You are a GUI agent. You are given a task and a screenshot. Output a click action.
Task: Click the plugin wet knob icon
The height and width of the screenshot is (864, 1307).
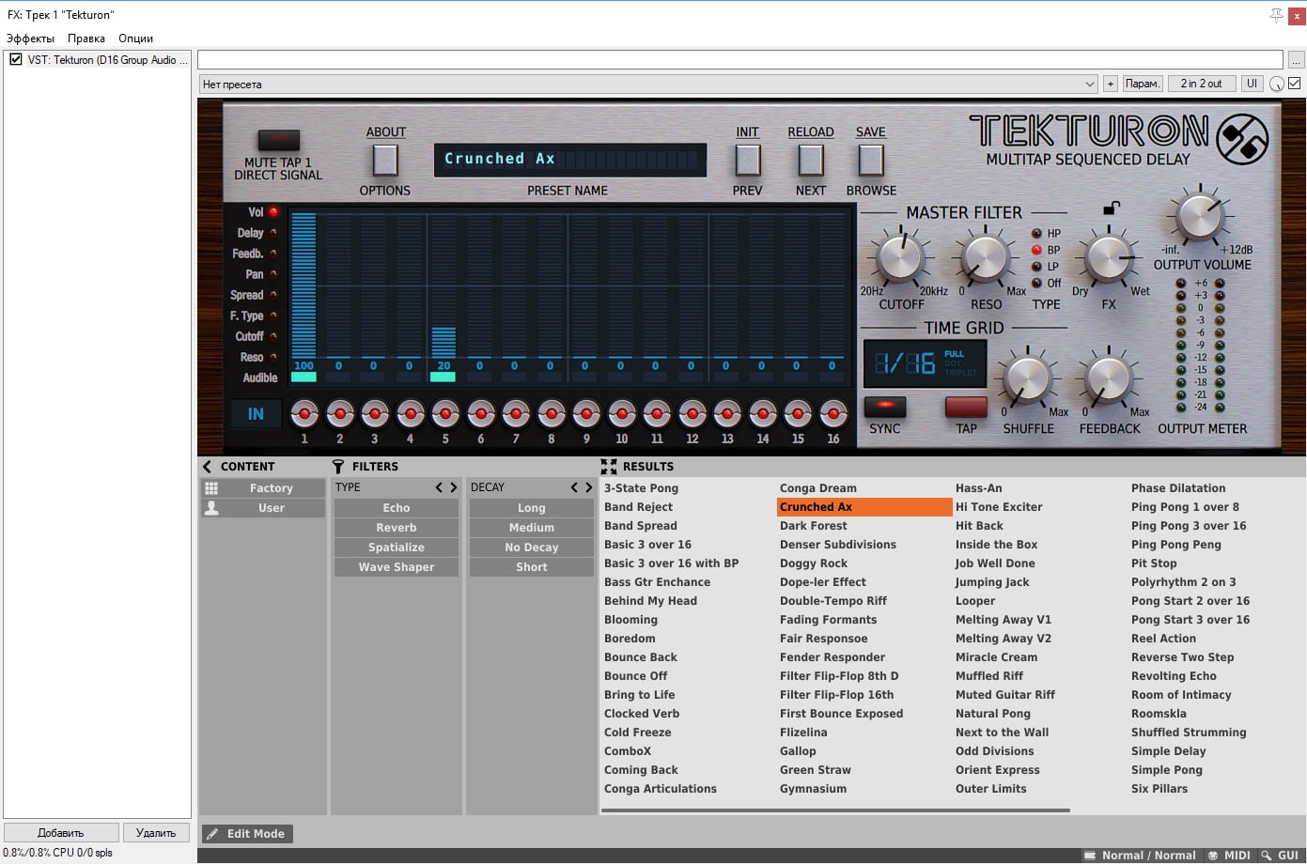(x=1276, y=84)
